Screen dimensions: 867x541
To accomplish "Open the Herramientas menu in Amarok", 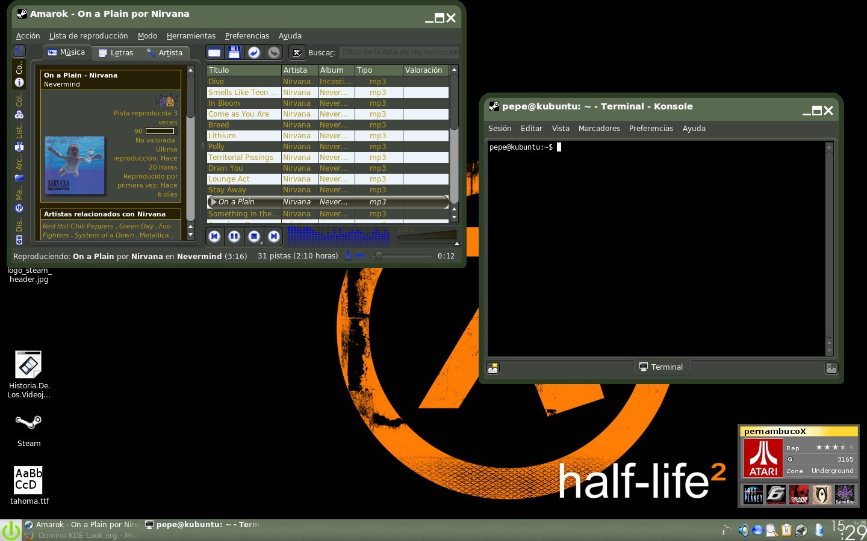I will click(191, 36).
